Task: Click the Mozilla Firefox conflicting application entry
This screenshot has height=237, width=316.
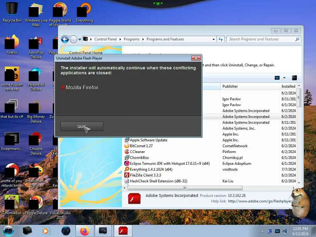Action: [80, 87]
